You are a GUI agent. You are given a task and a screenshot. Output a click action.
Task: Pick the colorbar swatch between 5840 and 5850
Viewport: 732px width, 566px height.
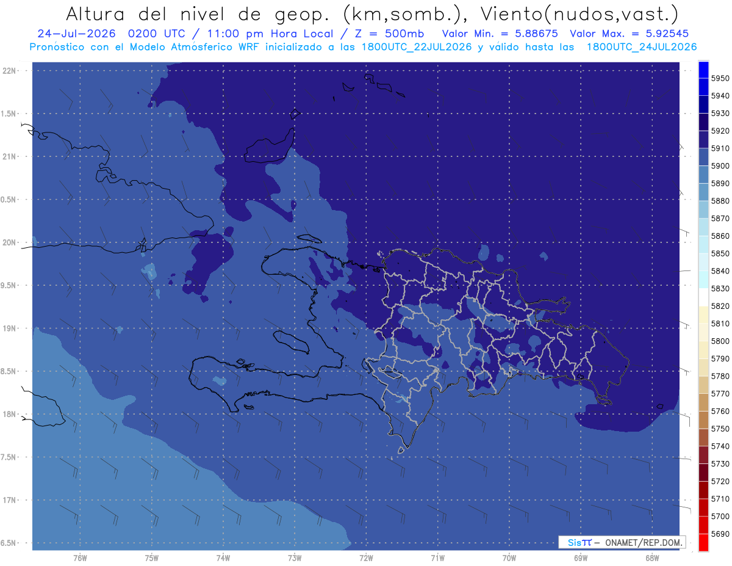(x=703, y=262)
